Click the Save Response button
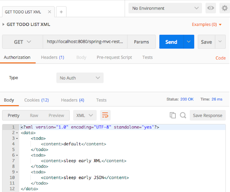230x192 pixels. [x=207, y=115]
